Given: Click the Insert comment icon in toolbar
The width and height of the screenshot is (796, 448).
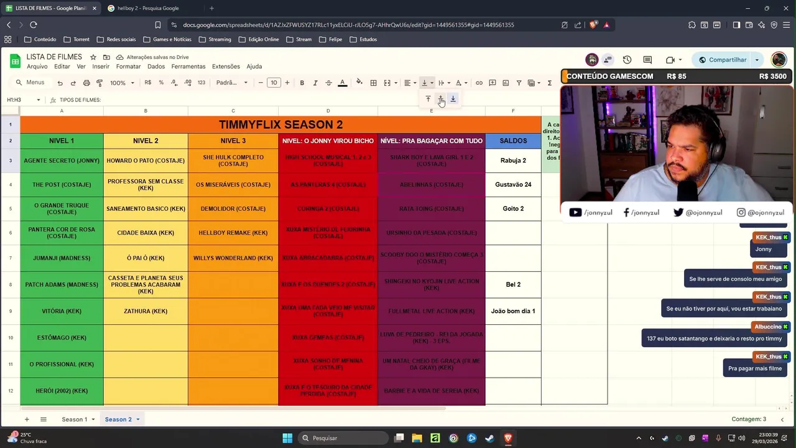Looking at the screenshot, I should coord(492,83).
